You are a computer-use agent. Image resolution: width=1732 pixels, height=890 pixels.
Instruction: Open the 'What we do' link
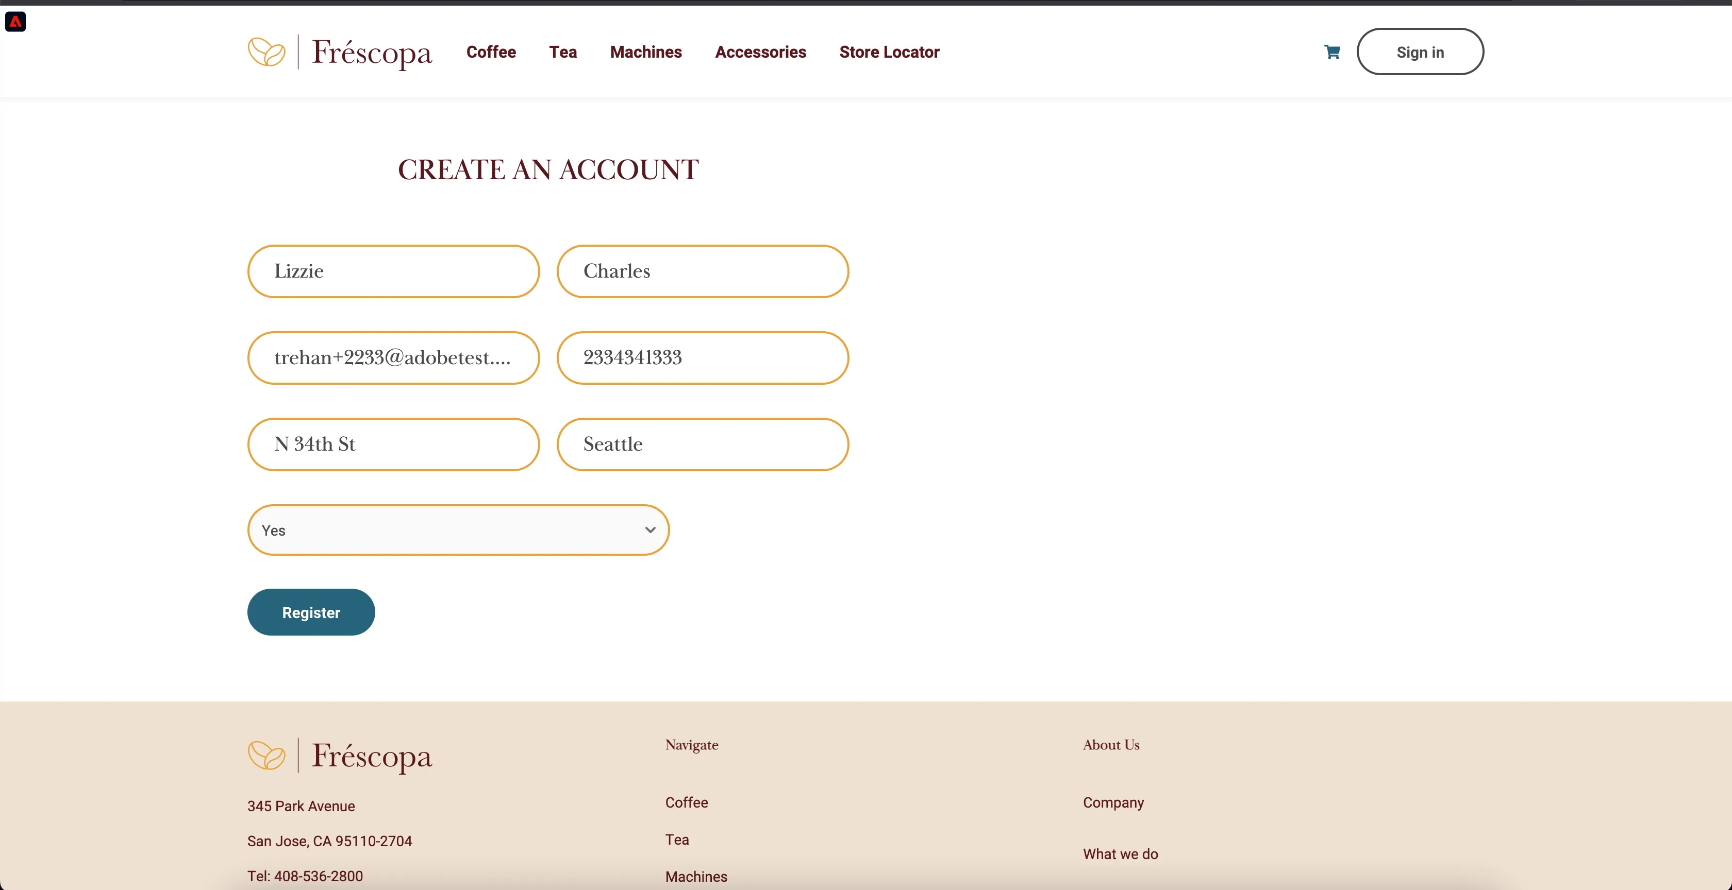coord(1120,854)
